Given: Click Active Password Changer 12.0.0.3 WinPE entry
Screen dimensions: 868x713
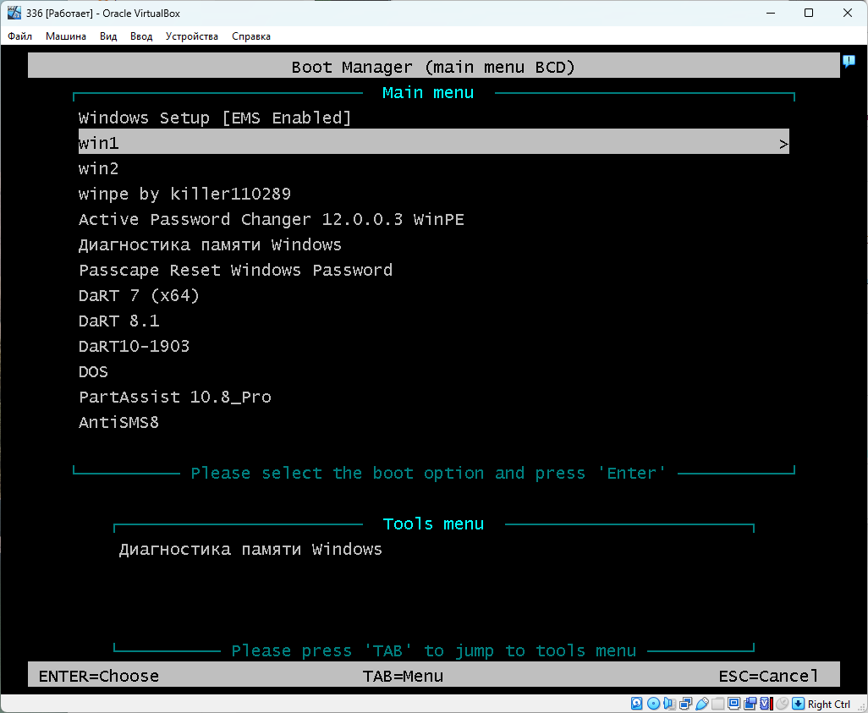Looking at the screenshot, I should (x=271, y=220).
